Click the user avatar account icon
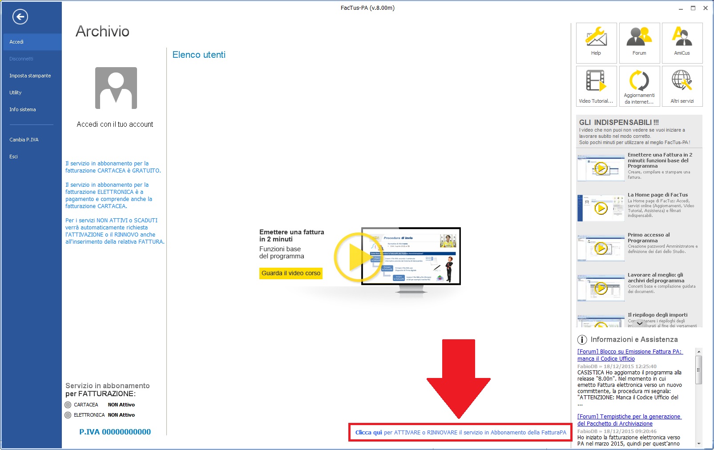Image resolution: width=714 pixels, height=450 pixels. (x=116, y=88)
